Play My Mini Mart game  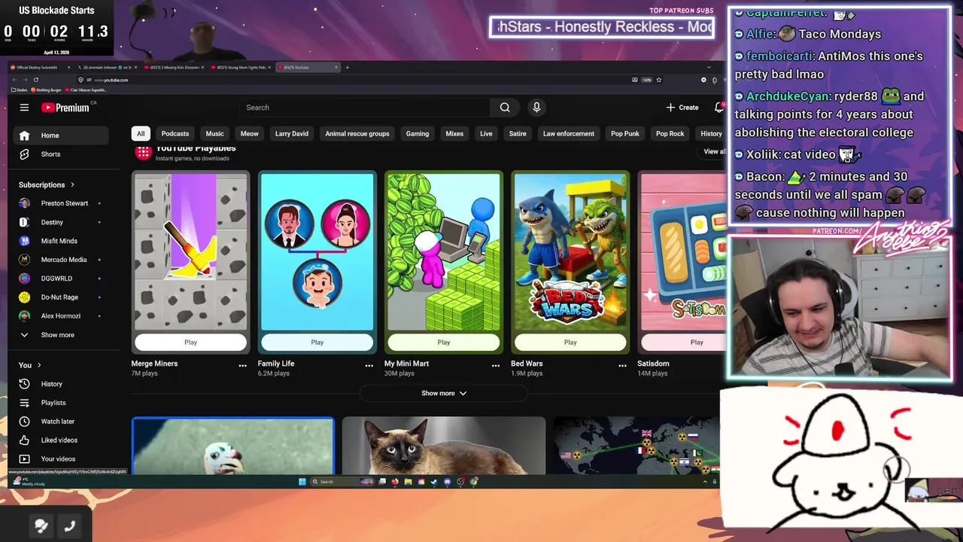click(x=444, y=343)
